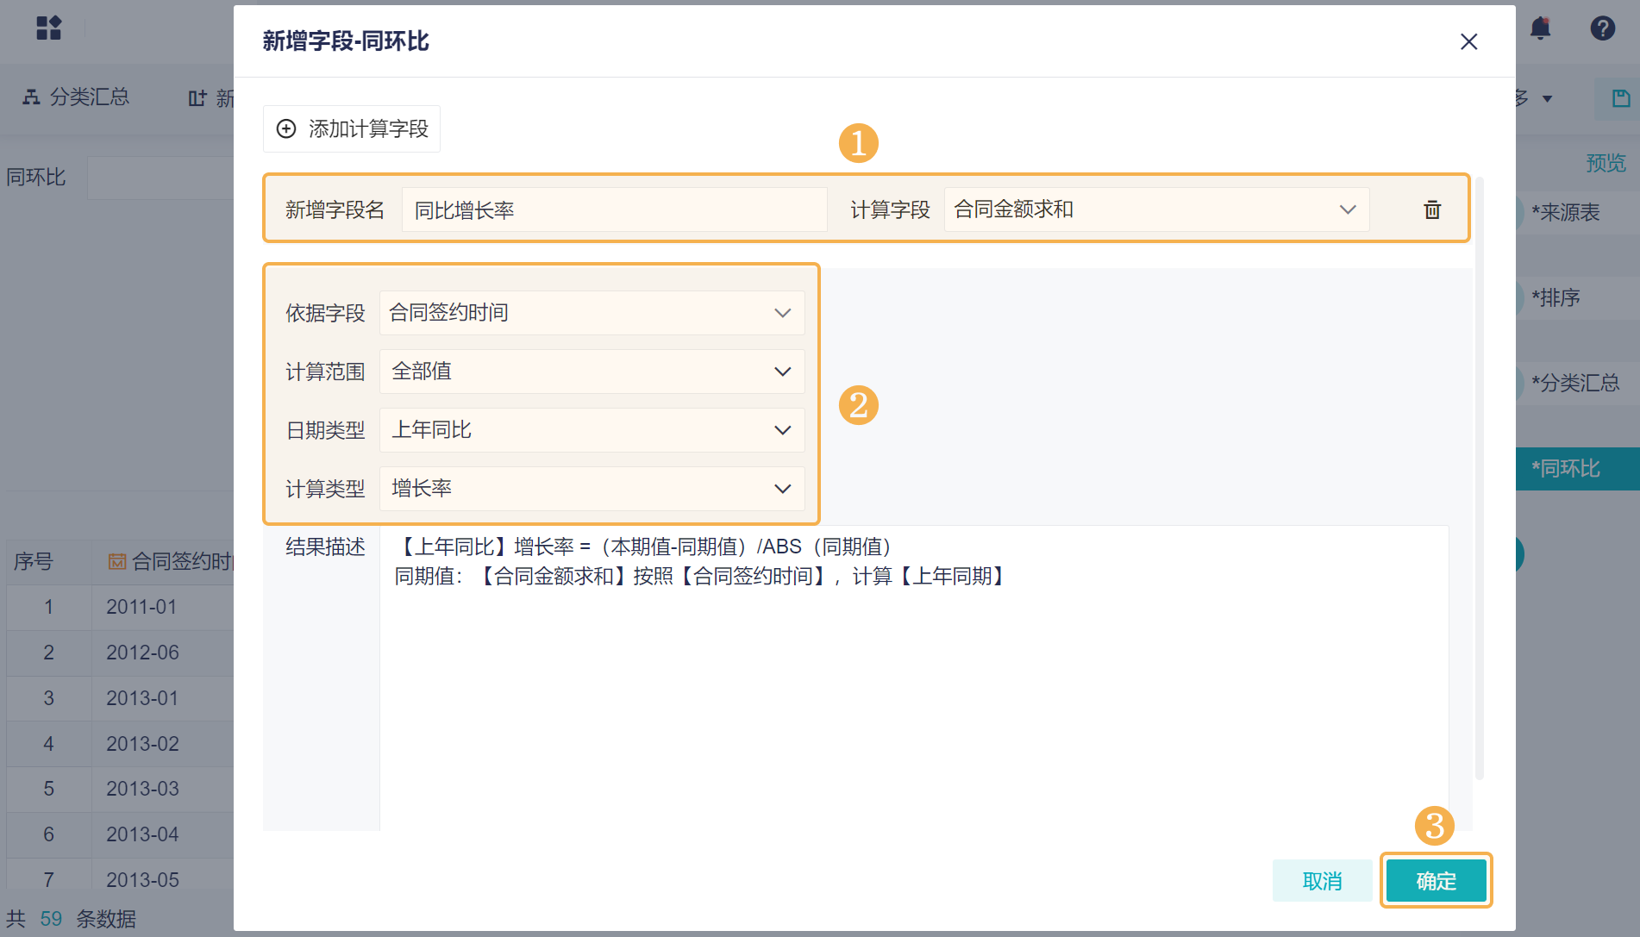Click the app grid icon at top left

pyautogui.click(x=49, y=28)
